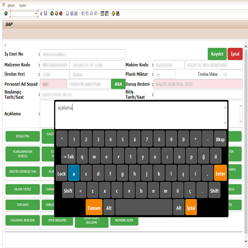Click the First Page icon
Screen dimensions: 248x248
pyautogui.click(x=83, y=14)
